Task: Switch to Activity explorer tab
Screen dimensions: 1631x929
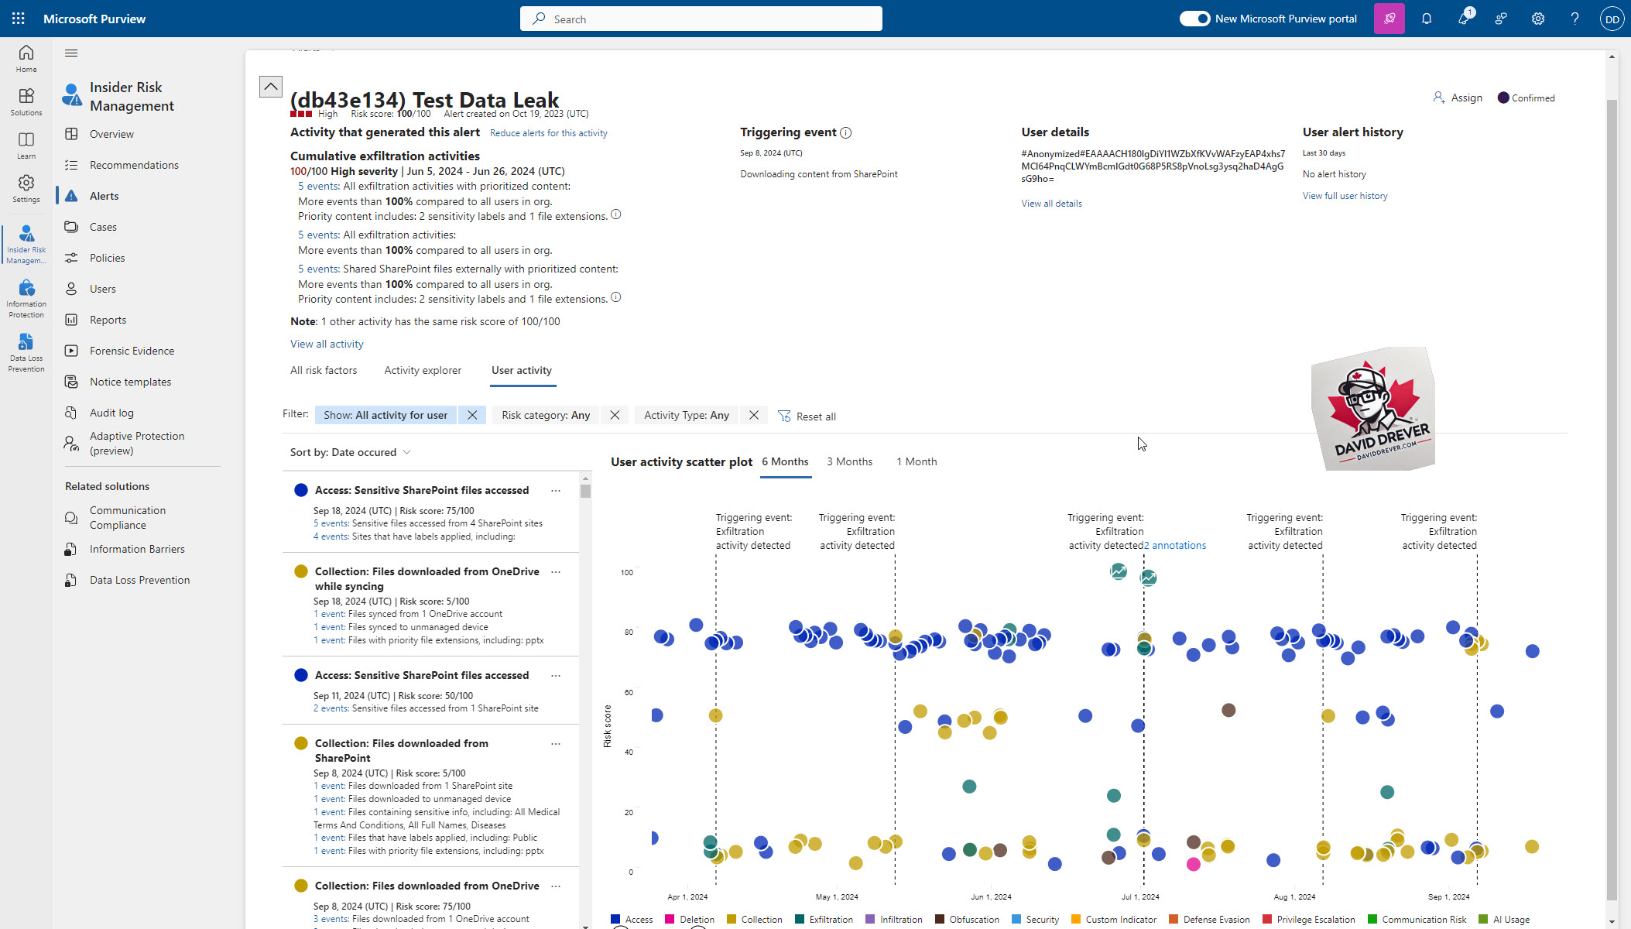Action: click(x=423, y=370)
